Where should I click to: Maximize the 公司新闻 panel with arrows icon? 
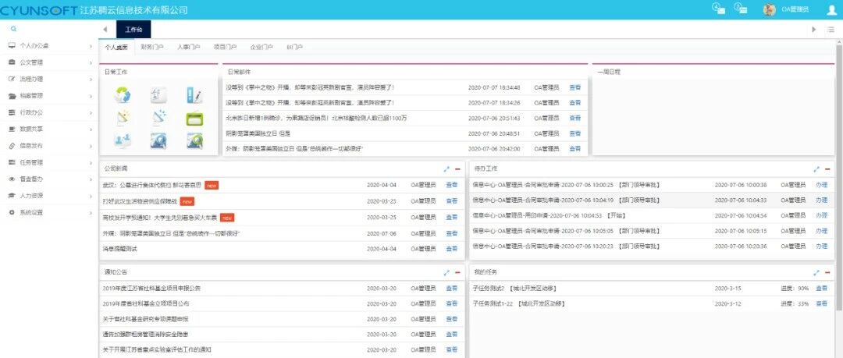point(446,168)
